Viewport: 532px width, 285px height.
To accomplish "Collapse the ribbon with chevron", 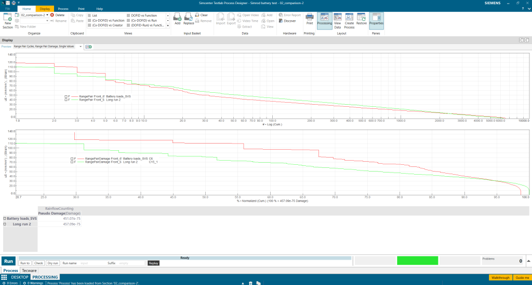I will point(528,9).
